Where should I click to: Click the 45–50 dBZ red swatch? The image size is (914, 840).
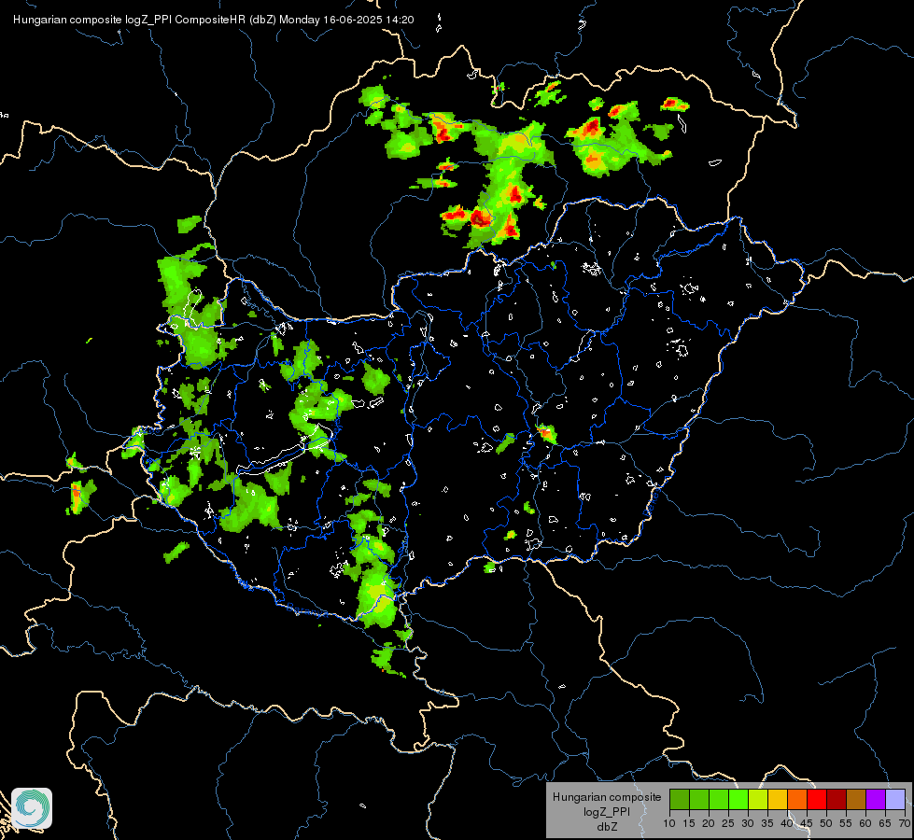pos(817,799)
